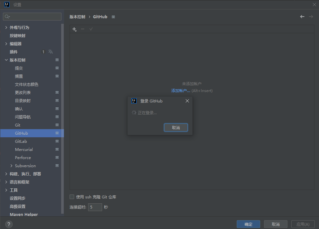Open the 插件 settings page

tap(14, 52)
